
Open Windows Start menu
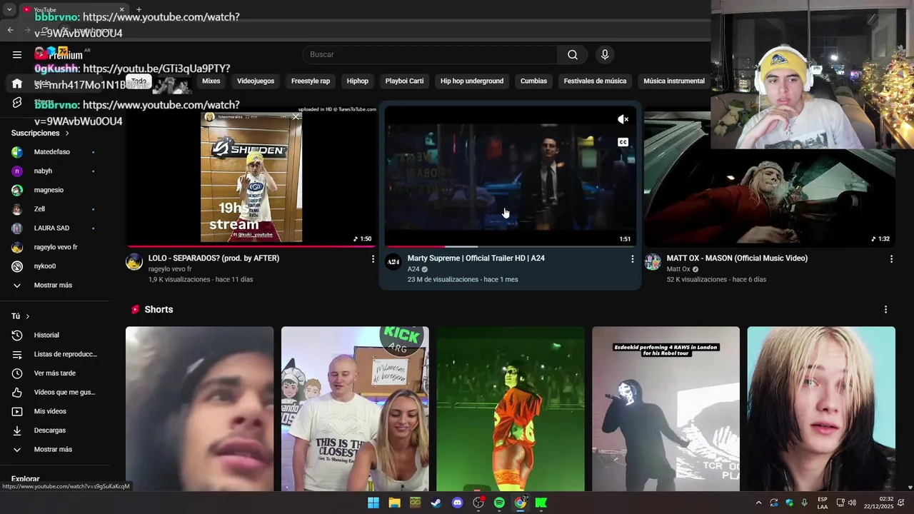pyautogui.click(x=373, y=503)
